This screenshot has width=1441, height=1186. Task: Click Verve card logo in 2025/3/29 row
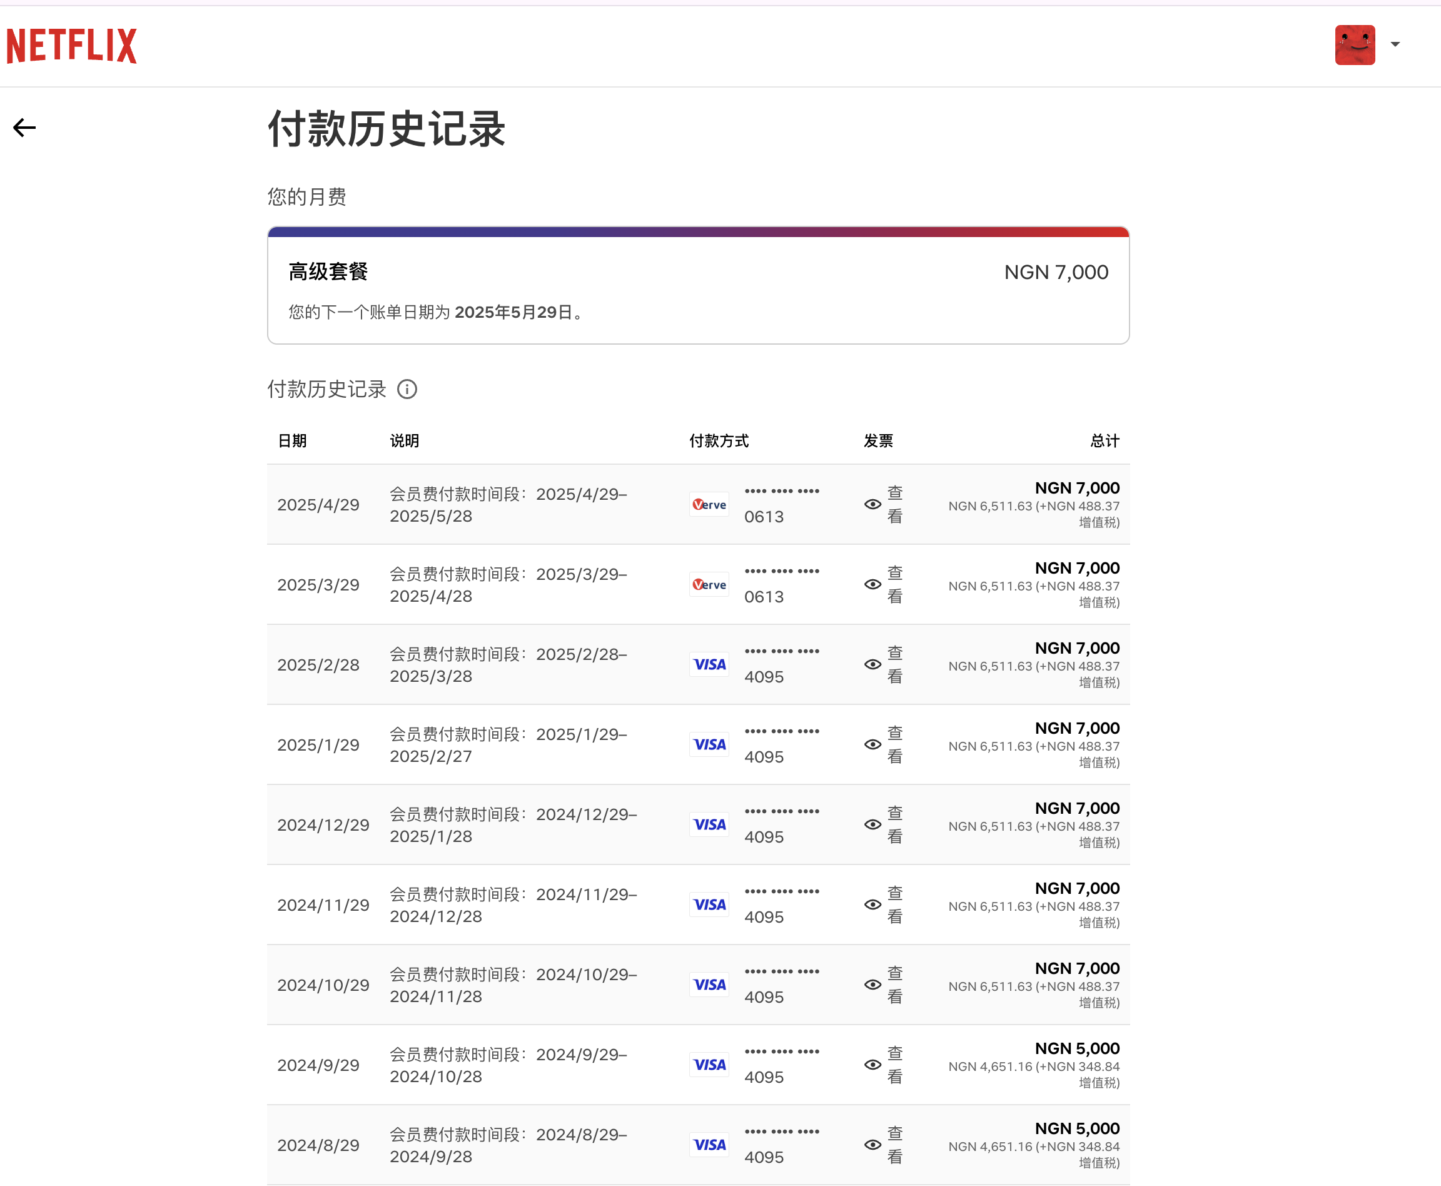click(x=709, y=584)
